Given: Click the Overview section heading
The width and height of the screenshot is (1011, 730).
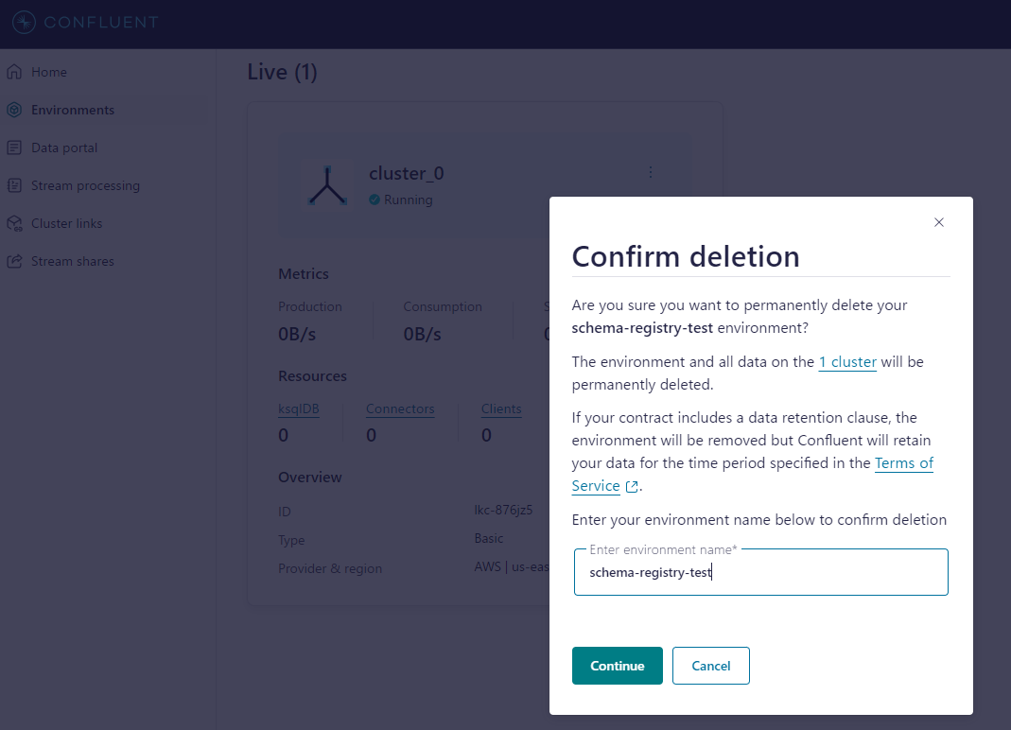Looking at the screenshot, I should [x=309, y=478].
